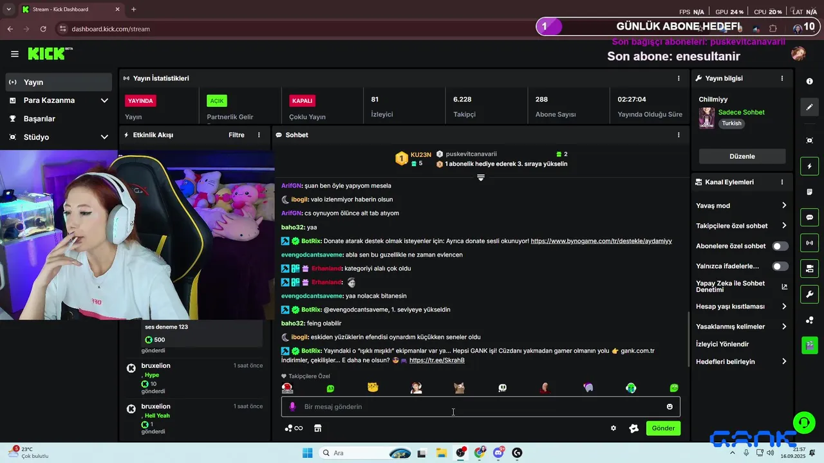Open Hedefleri belirleyin arrow
The width and height of the screenshot is (824, 463).
[x=783, y=361]
